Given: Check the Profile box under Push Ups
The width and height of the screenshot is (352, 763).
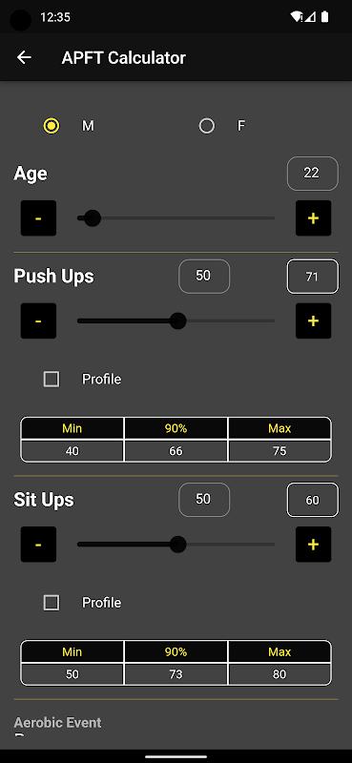Looking at the screenshot, I should [x=52, y=379].
